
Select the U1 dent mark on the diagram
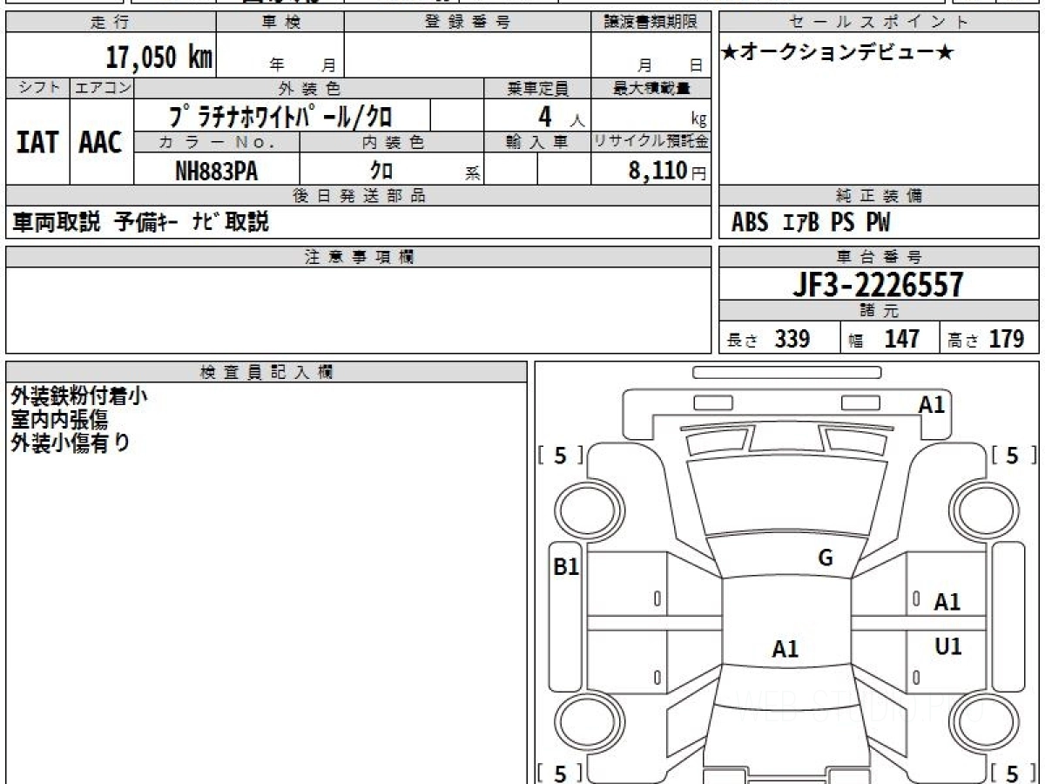coord(948,646)
